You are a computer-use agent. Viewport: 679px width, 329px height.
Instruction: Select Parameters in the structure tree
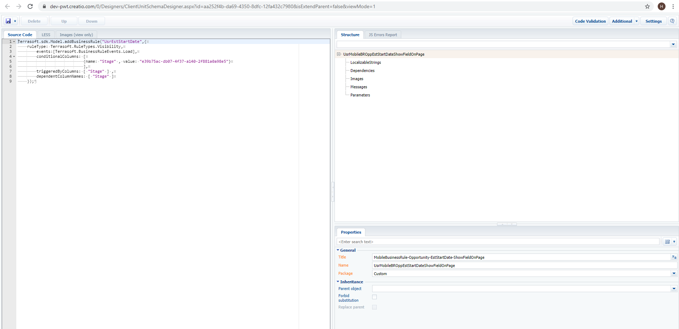(x=360, y=95)
